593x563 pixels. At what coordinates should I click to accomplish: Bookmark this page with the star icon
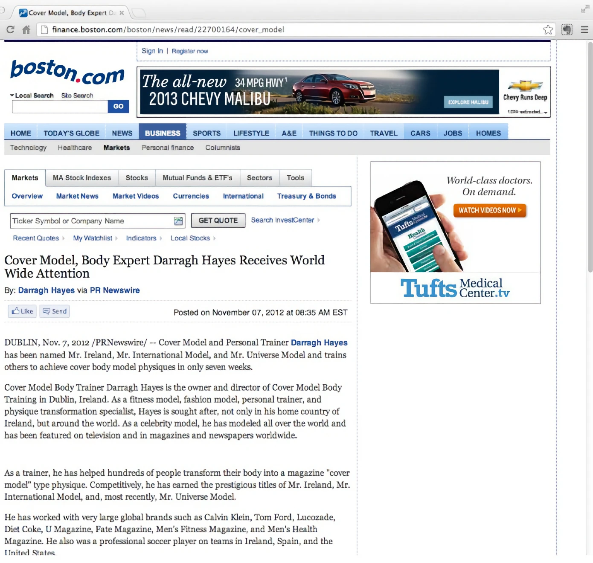click(548, 29)
